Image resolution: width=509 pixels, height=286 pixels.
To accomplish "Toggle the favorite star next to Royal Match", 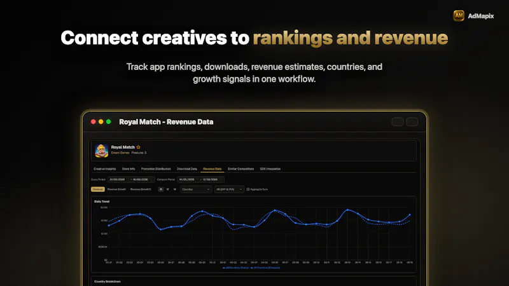I will coord(138,147).
